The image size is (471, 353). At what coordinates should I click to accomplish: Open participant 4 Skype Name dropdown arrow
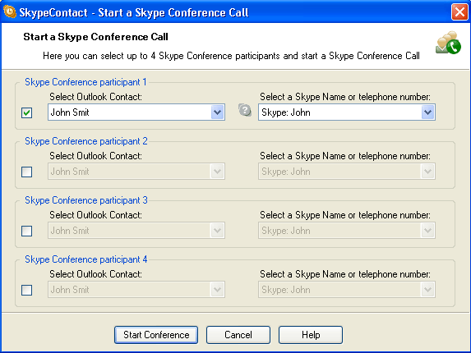coord(427,290)
